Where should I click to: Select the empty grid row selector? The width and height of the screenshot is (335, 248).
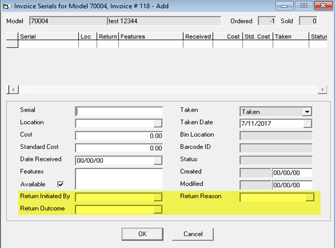tap(12, 44)
